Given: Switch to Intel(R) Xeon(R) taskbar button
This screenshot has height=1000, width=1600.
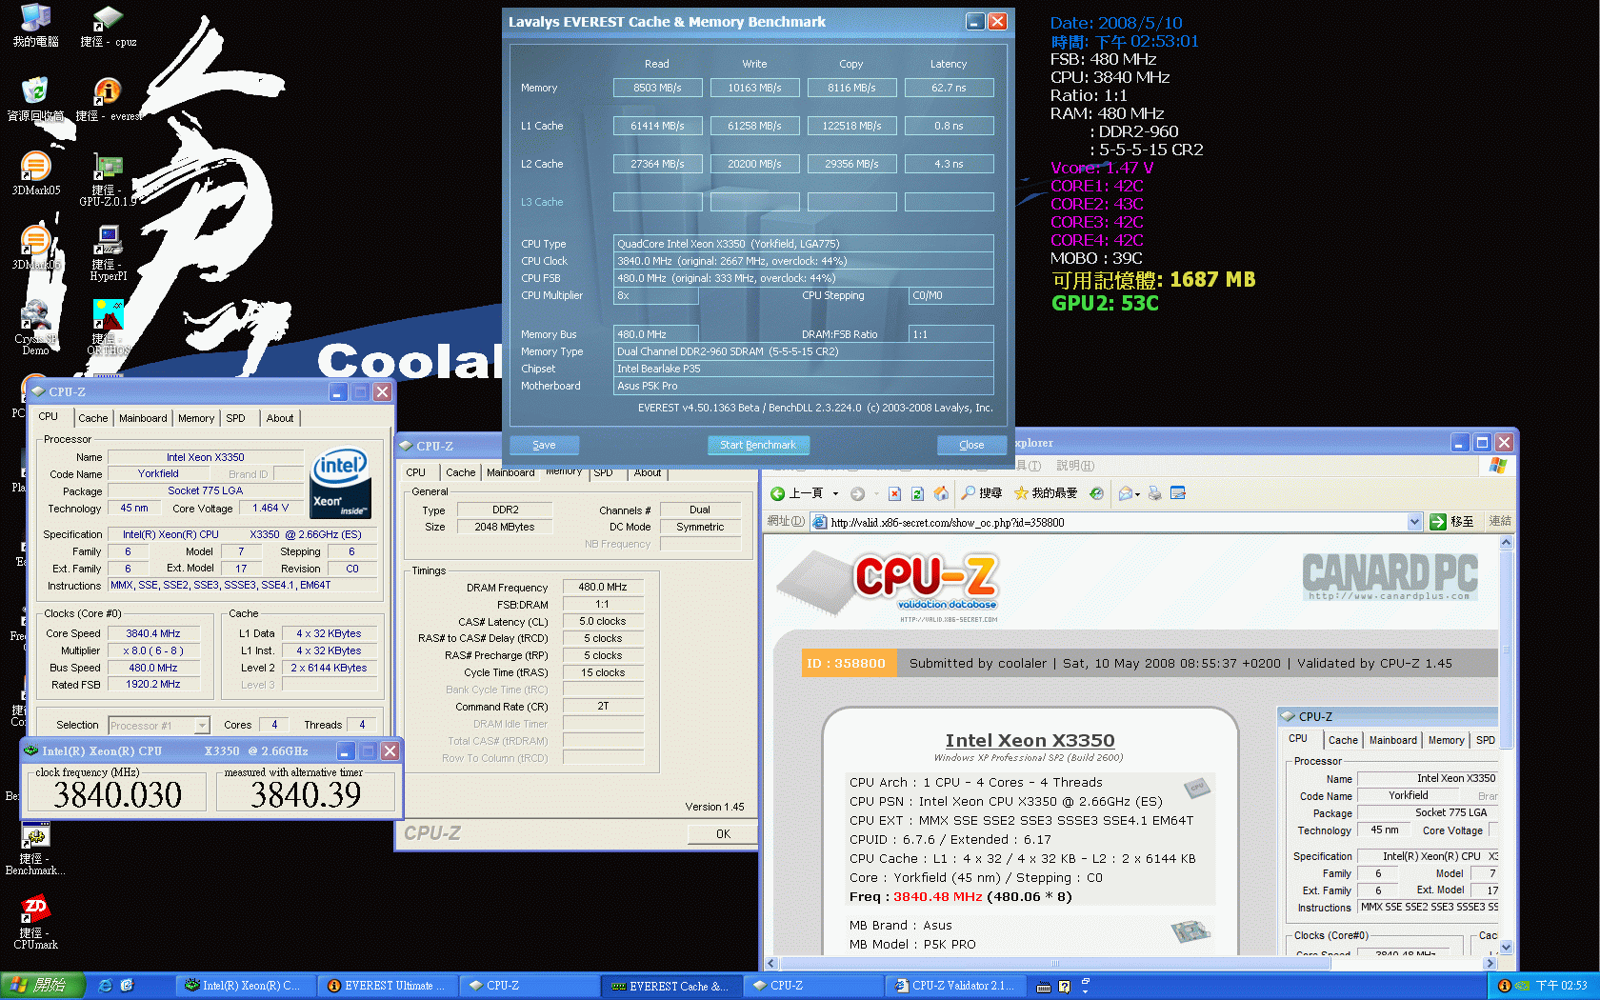Looking at the screenshot, I should pyautogui.click(x=244, y=986).
